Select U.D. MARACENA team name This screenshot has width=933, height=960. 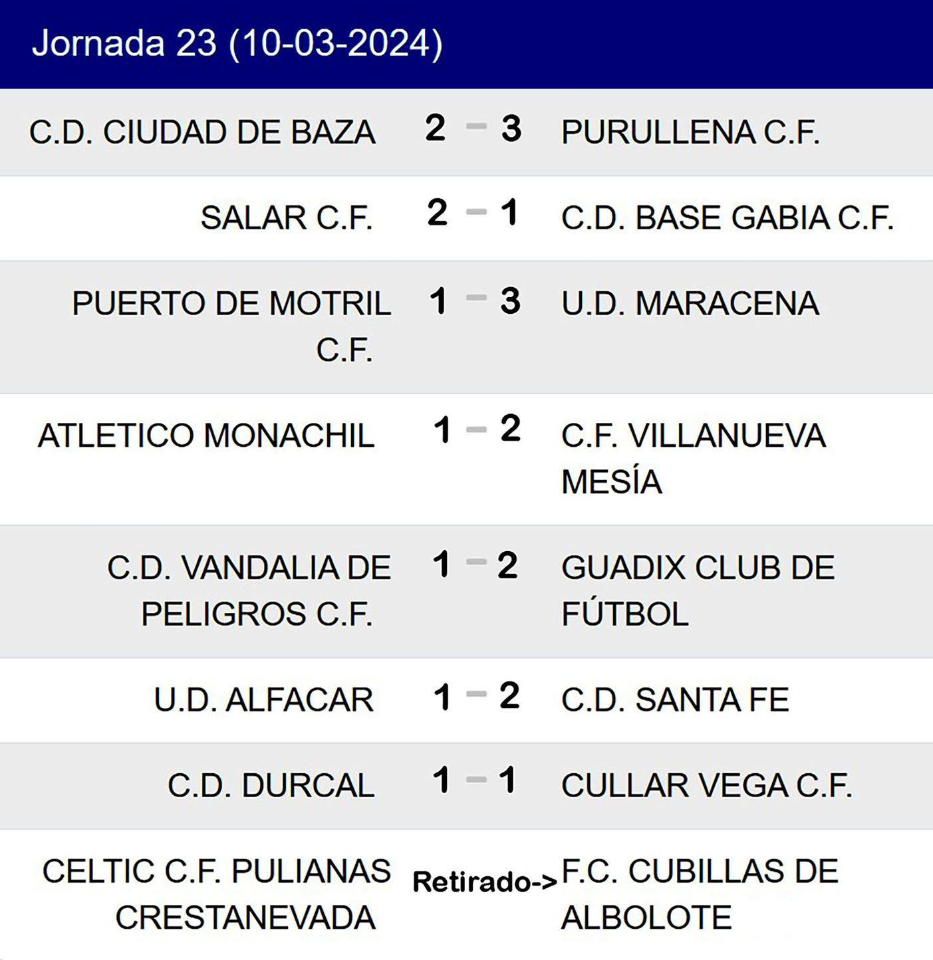(x=690, y=304)
